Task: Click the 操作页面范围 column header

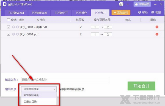Action: click(x=102, y=20)
